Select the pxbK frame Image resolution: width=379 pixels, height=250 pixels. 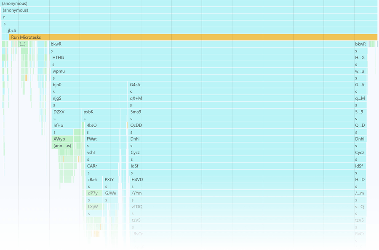(x=101, y=112)
